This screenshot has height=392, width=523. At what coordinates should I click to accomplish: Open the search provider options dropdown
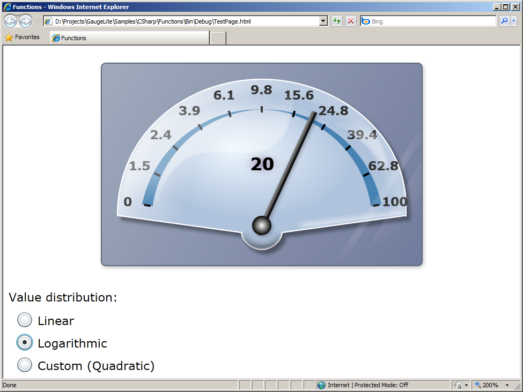514,21
